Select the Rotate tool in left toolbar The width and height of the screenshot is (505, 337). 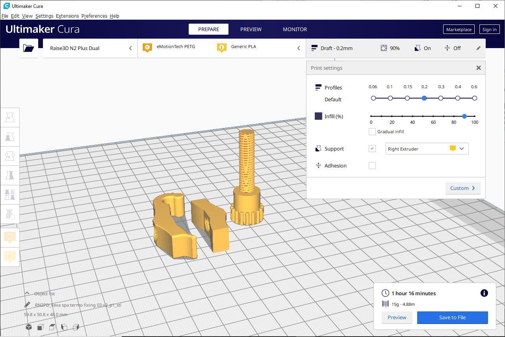pos(10,156)
